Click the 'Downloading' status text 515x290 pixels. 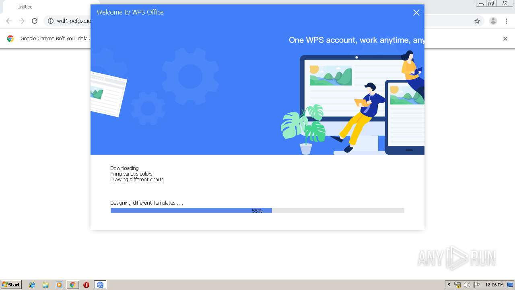[x=124, y=168]
